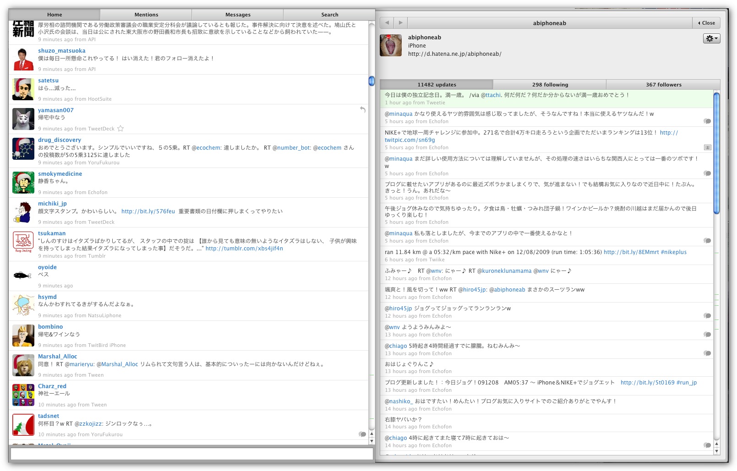Show the 367 followers tab

click(x=663, y=85)
